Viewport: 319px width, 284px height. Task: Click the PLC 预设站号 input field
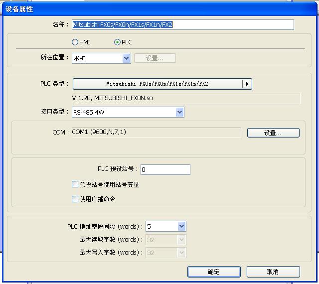(165, 169)
